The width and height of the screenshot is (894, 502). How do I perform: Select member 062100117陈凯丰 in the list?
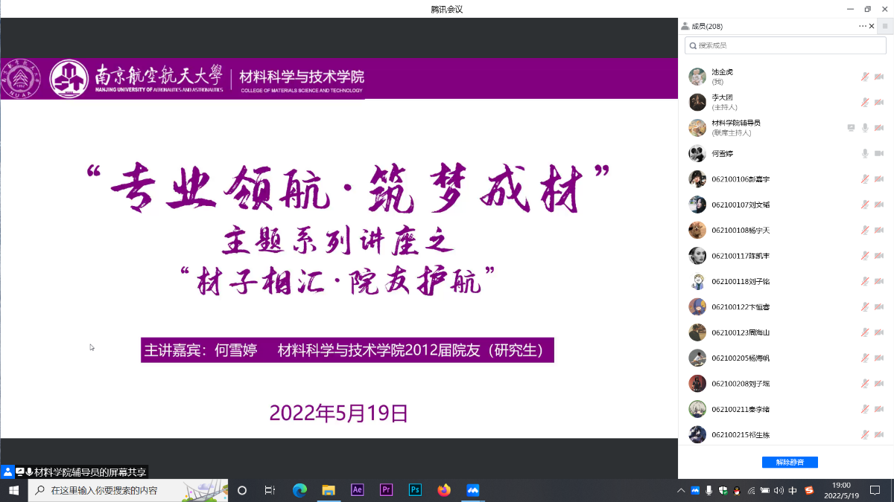[741, 256]
